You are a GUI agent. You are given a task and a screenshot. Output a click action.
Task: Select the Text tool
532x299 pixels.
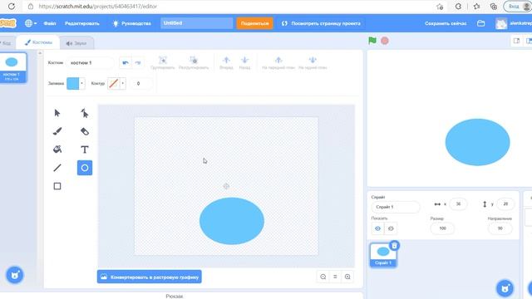click(85, 149)
